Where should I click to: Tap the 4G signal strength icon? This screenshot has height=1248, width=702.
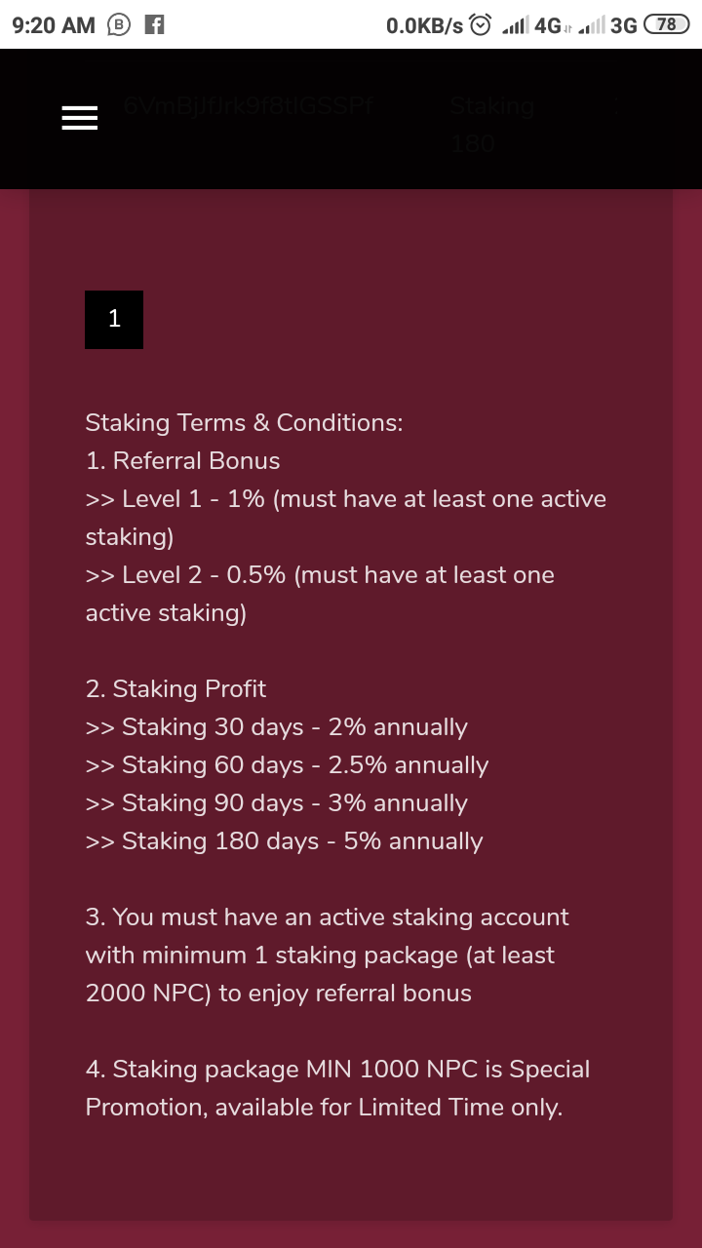531,25
